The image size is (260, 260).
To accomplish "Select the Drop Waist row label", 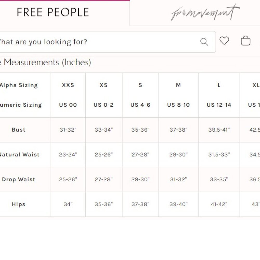I will [x=18, y=179].
